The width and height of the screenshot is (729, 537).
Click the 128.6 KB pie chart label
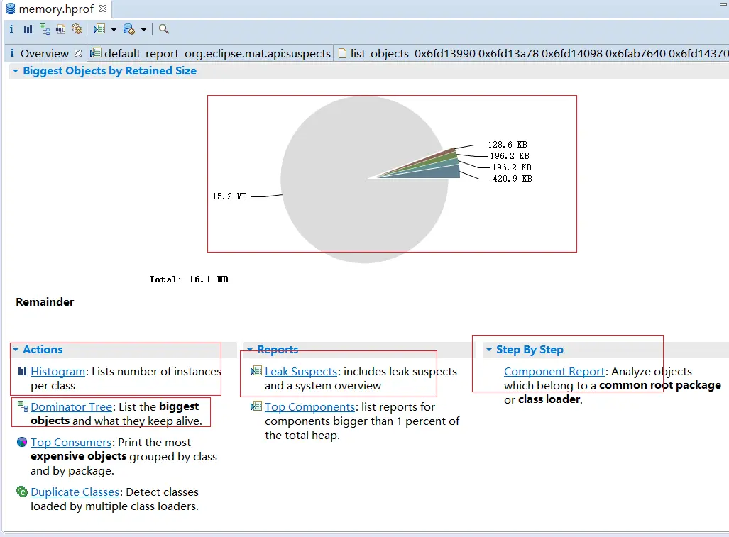point(508,145)
